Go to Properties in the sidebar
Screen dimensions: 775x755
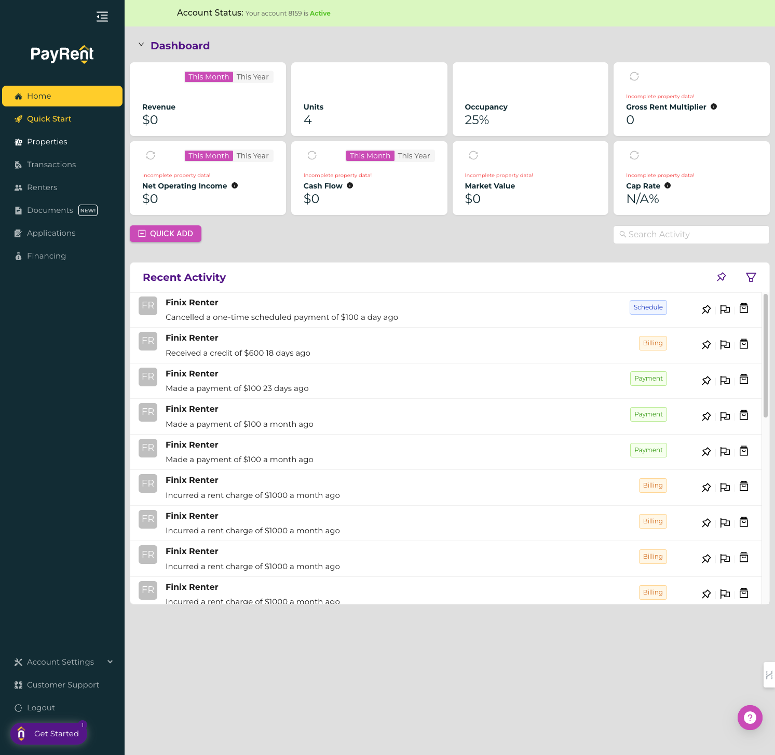62,142
